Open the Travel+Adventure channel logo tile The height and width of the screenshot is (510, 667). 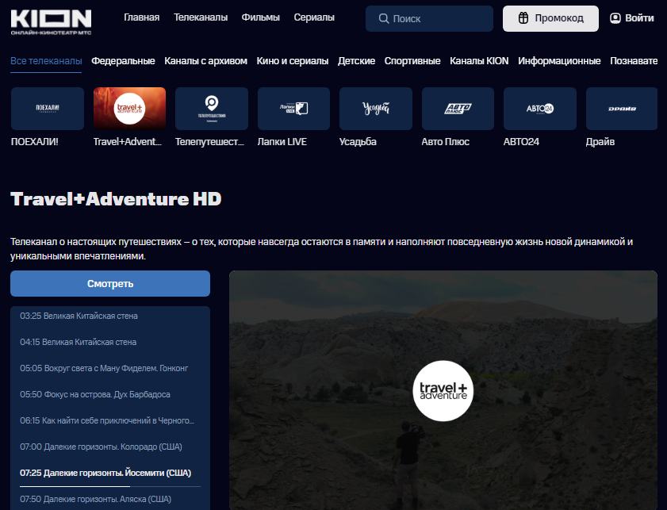pyautogui.click(x=130, y=109)
